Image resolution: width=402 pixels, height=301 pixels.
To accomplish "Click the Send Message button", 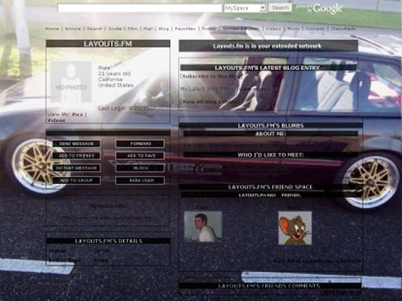I will click(76, 143).
